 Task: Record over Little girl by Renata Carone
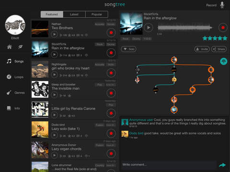coord(111,113)
